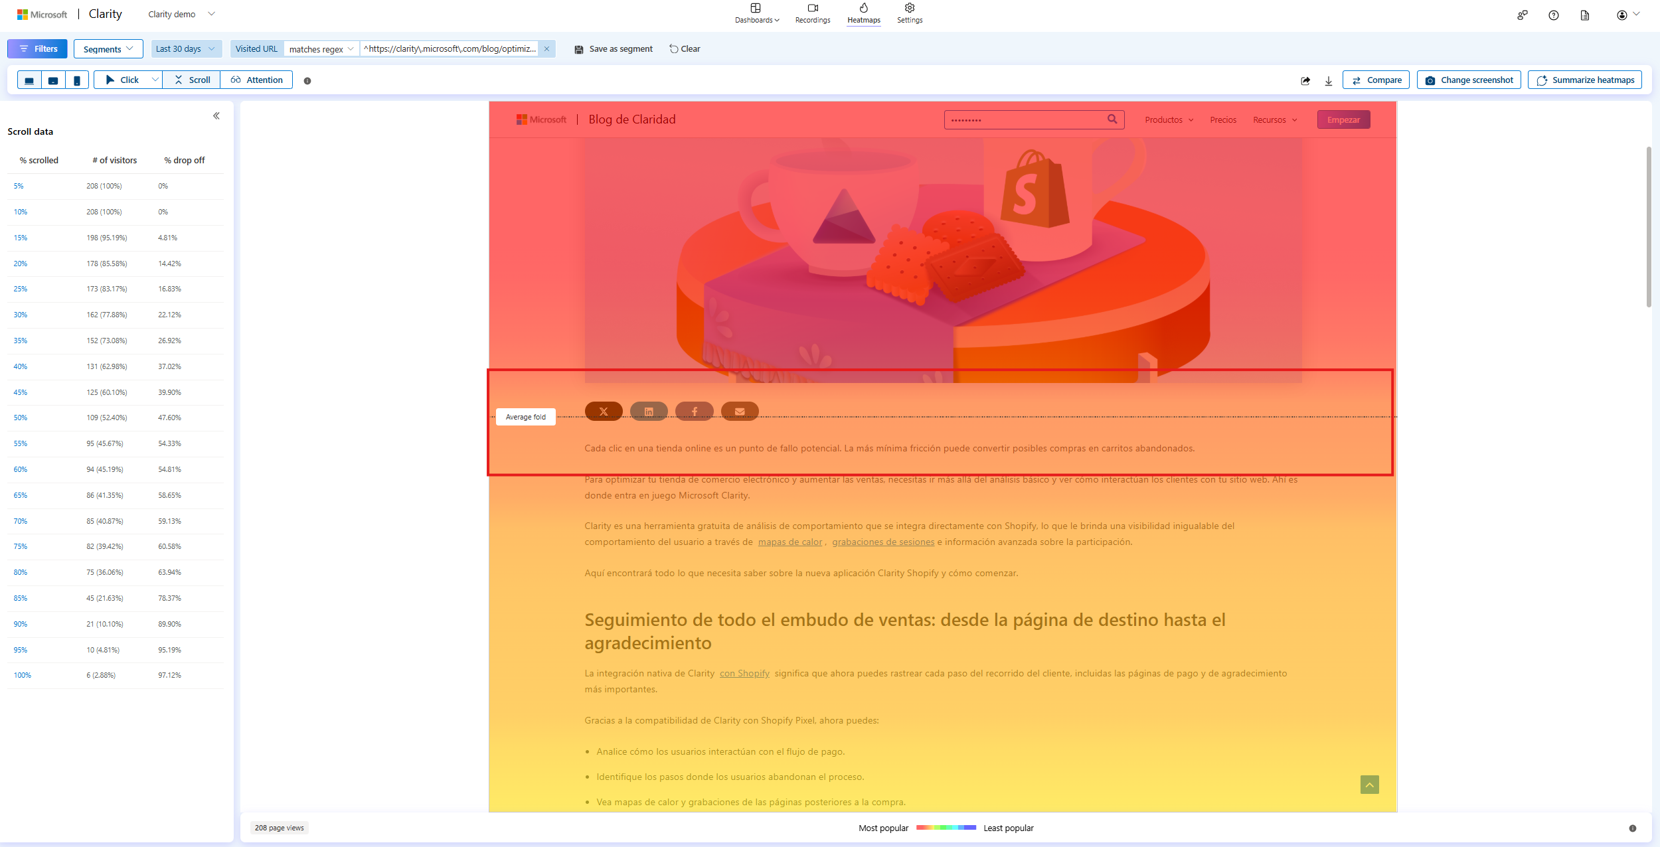
Task: Open the Summarize heatmaps feature
Action: click(1585, 80)
